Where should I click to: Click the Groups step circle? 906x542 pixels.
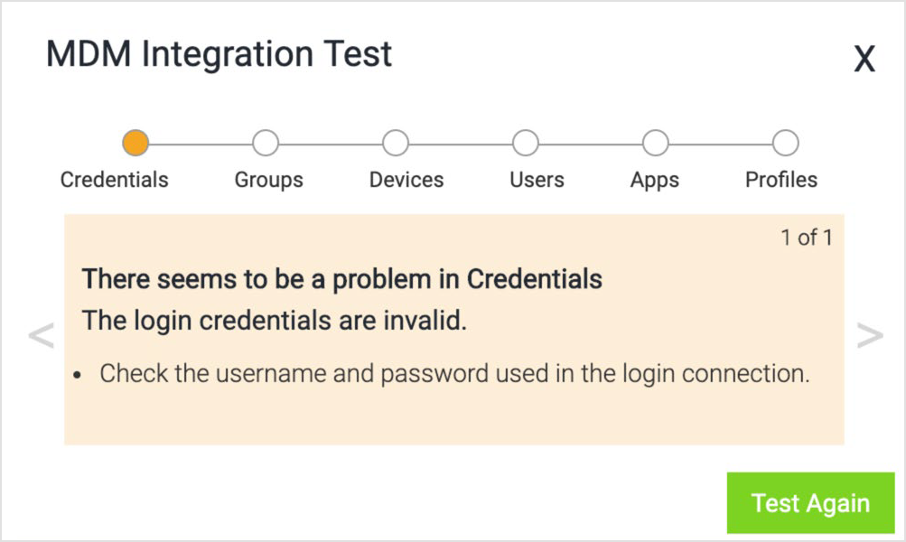(x=267, y=141)
